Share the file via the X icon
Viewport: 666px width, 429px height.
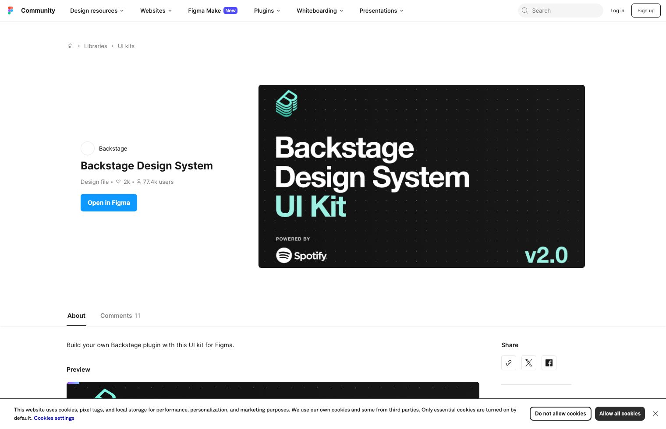528,362
